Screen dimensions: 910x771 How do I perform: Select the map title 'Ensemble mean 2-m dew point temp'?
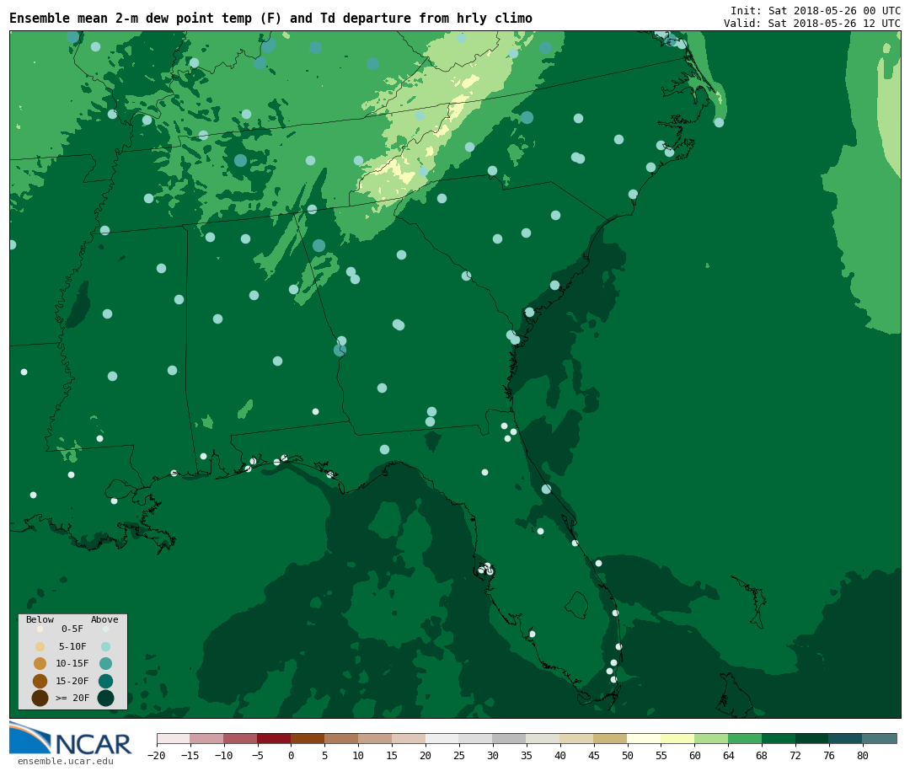coord(131,18)
